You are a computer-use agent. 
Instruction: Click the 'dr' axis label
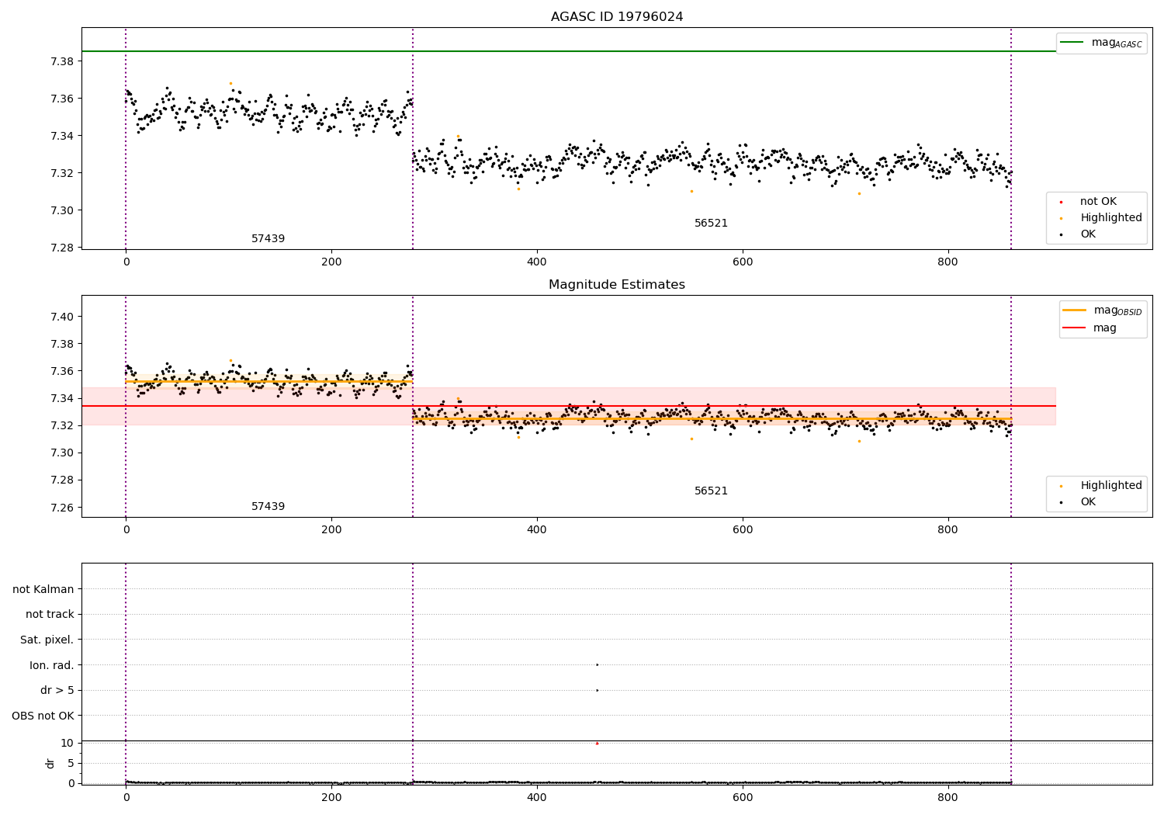click(x=50, y=763)
